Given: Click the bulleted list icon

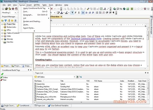Looking at the screenshot, I should (100, 13).
